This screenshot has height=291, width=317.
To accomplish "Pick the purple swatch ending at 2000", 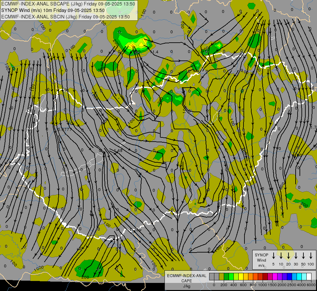I will tap(280, 276).
